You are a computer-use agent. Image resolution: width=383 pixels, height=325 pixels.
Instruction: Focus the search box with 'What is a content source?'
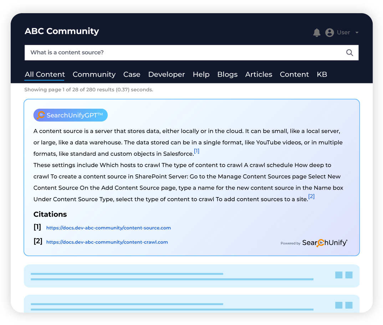(x=191, y=52)
